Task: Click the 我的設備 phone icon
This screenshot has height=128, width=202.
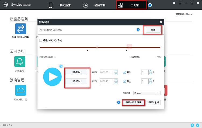Action: pos(50,5)
